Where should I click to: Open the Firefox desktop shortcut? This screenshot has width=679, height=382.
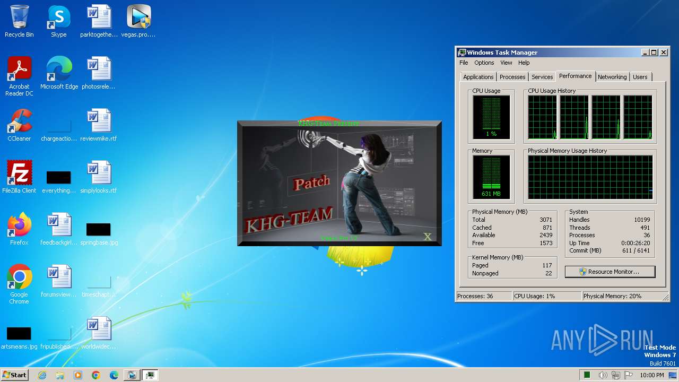click(19, 229)
